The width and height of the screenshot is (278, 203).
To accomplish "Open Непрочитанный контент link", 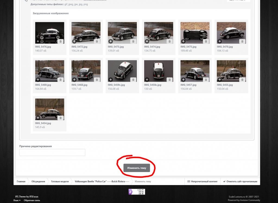I will coord(203,182).
